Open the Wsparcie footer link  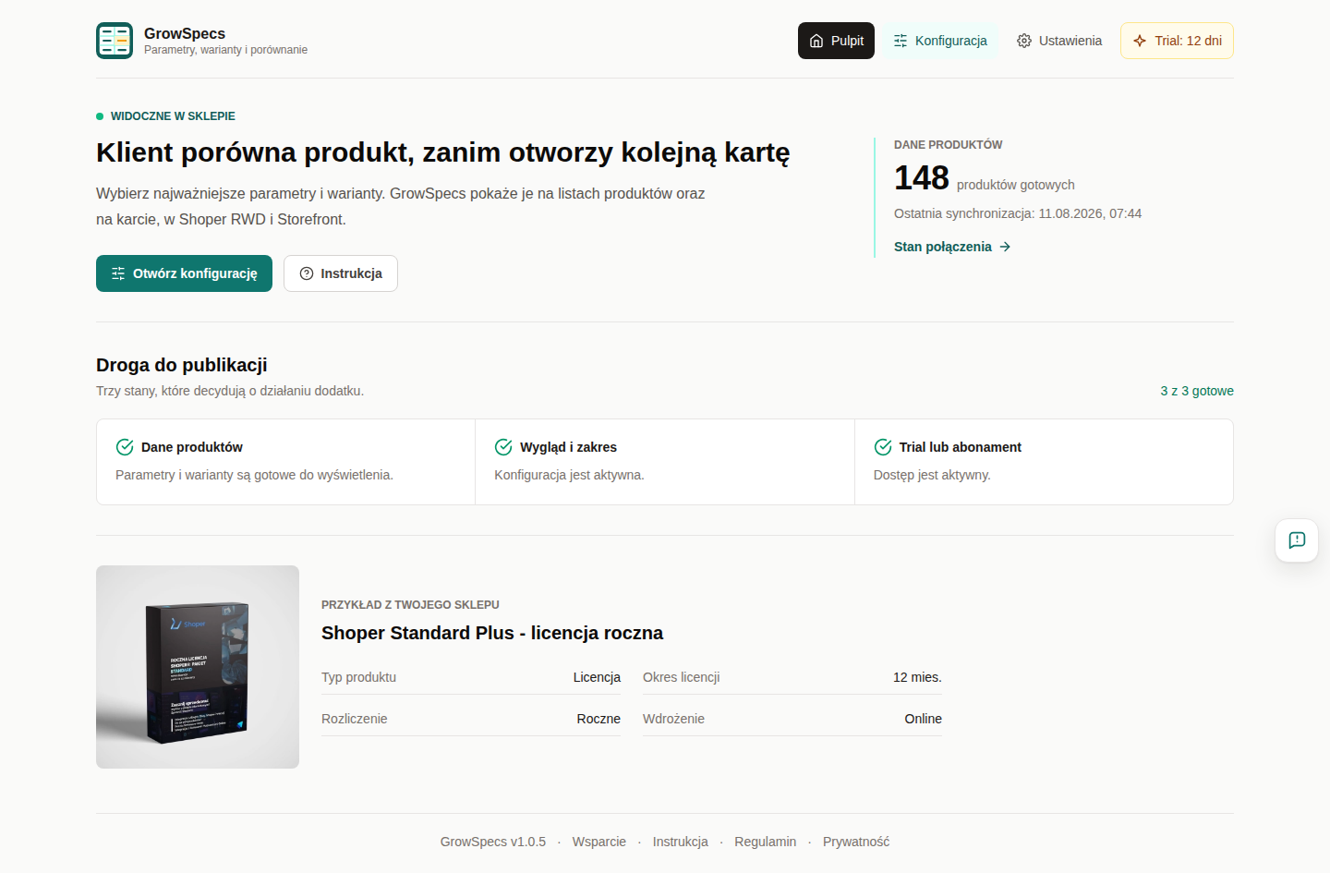click(x=599, y=842)
